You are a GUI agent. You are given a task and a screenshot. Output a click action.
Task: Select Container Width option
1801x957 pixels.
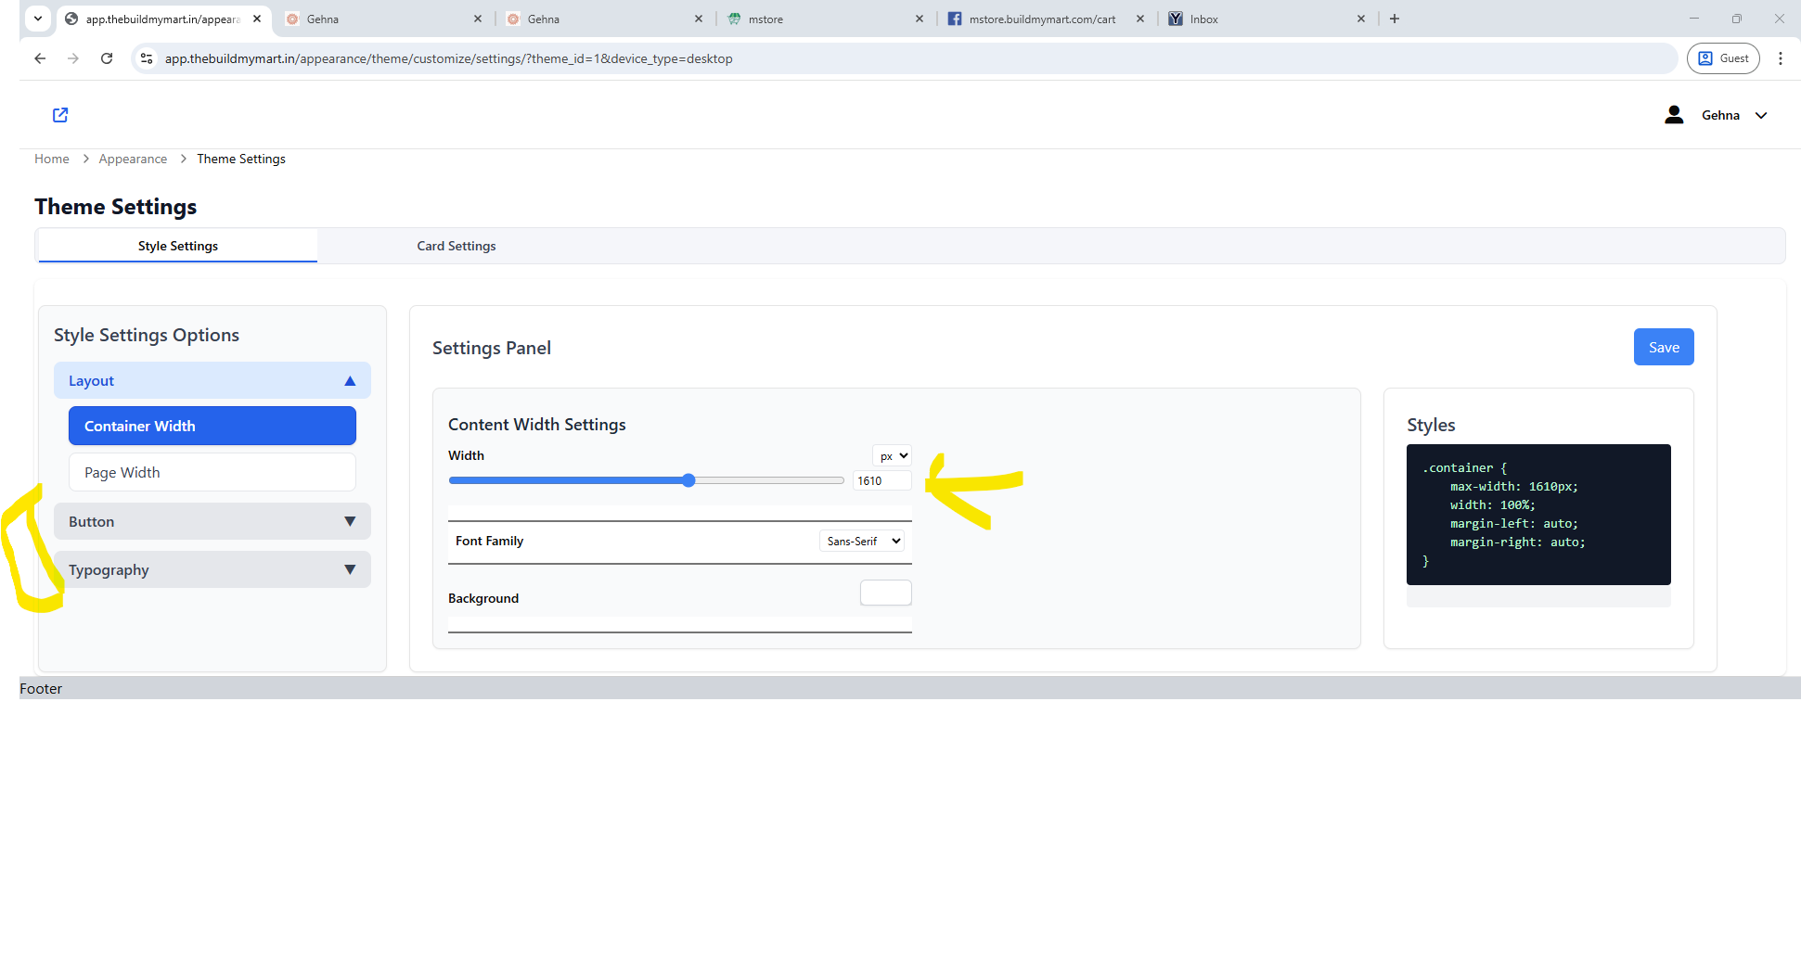(x=212, y=426)
